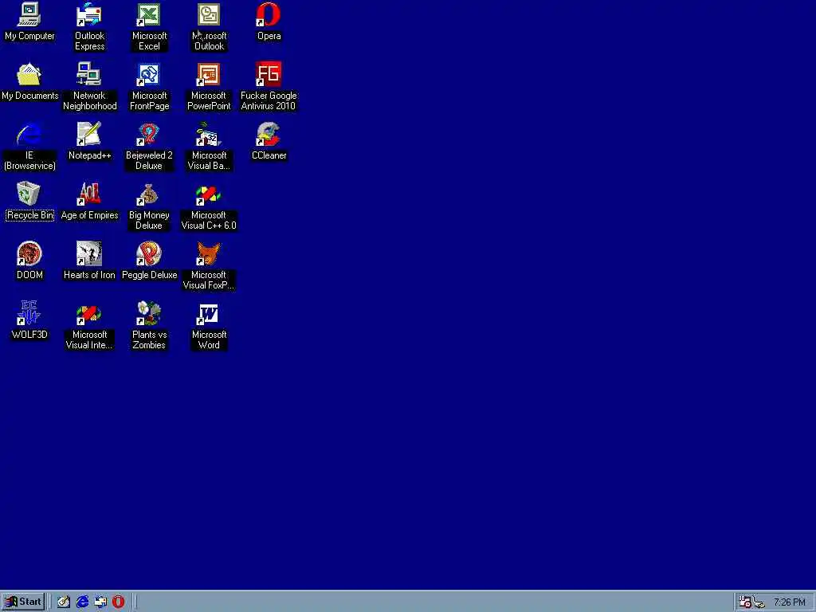
Task: Click the Task Scheduler tray icon
Action: (x=745, y=602)
